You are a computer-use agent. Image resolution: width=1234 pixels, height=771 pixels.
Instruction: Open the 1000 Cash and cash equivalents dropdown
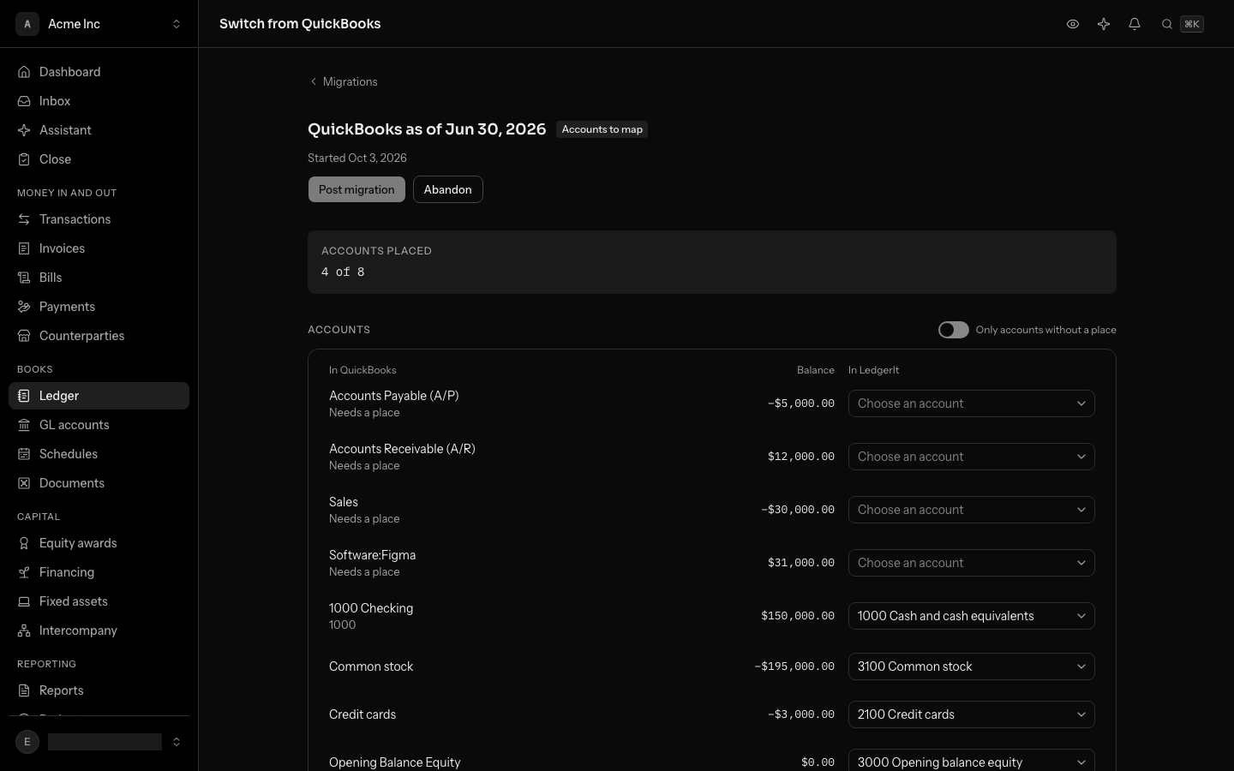[x=971, y=616]
